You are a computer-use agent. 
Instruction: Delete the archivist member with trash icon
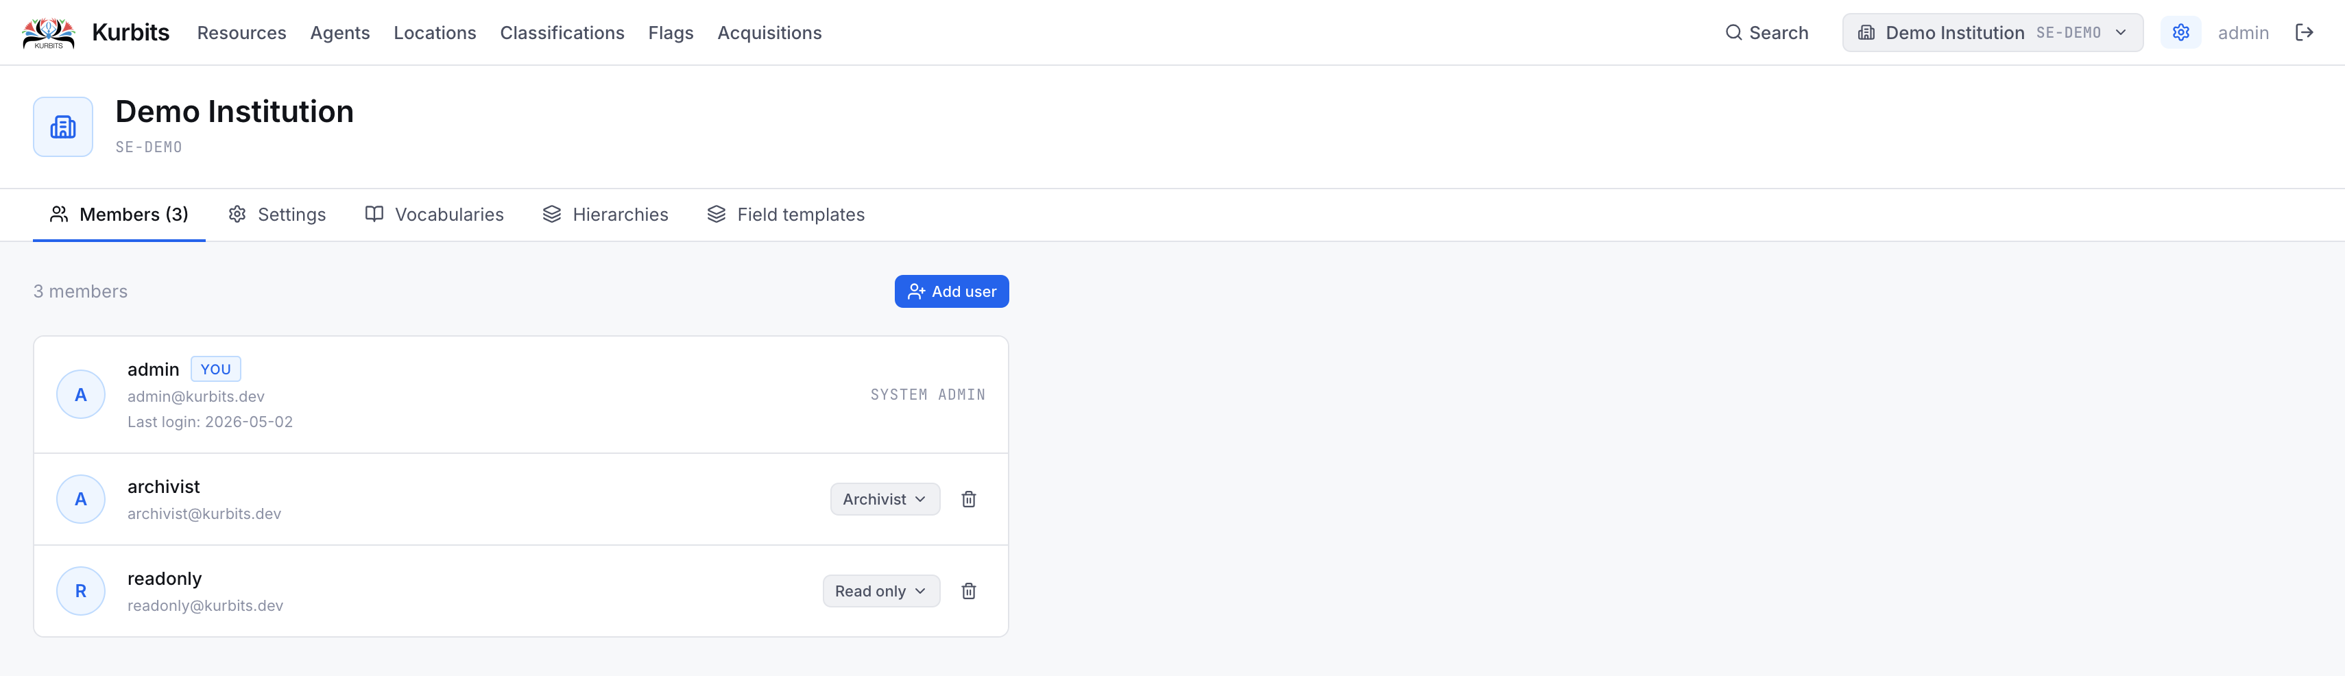click(969, 498)
